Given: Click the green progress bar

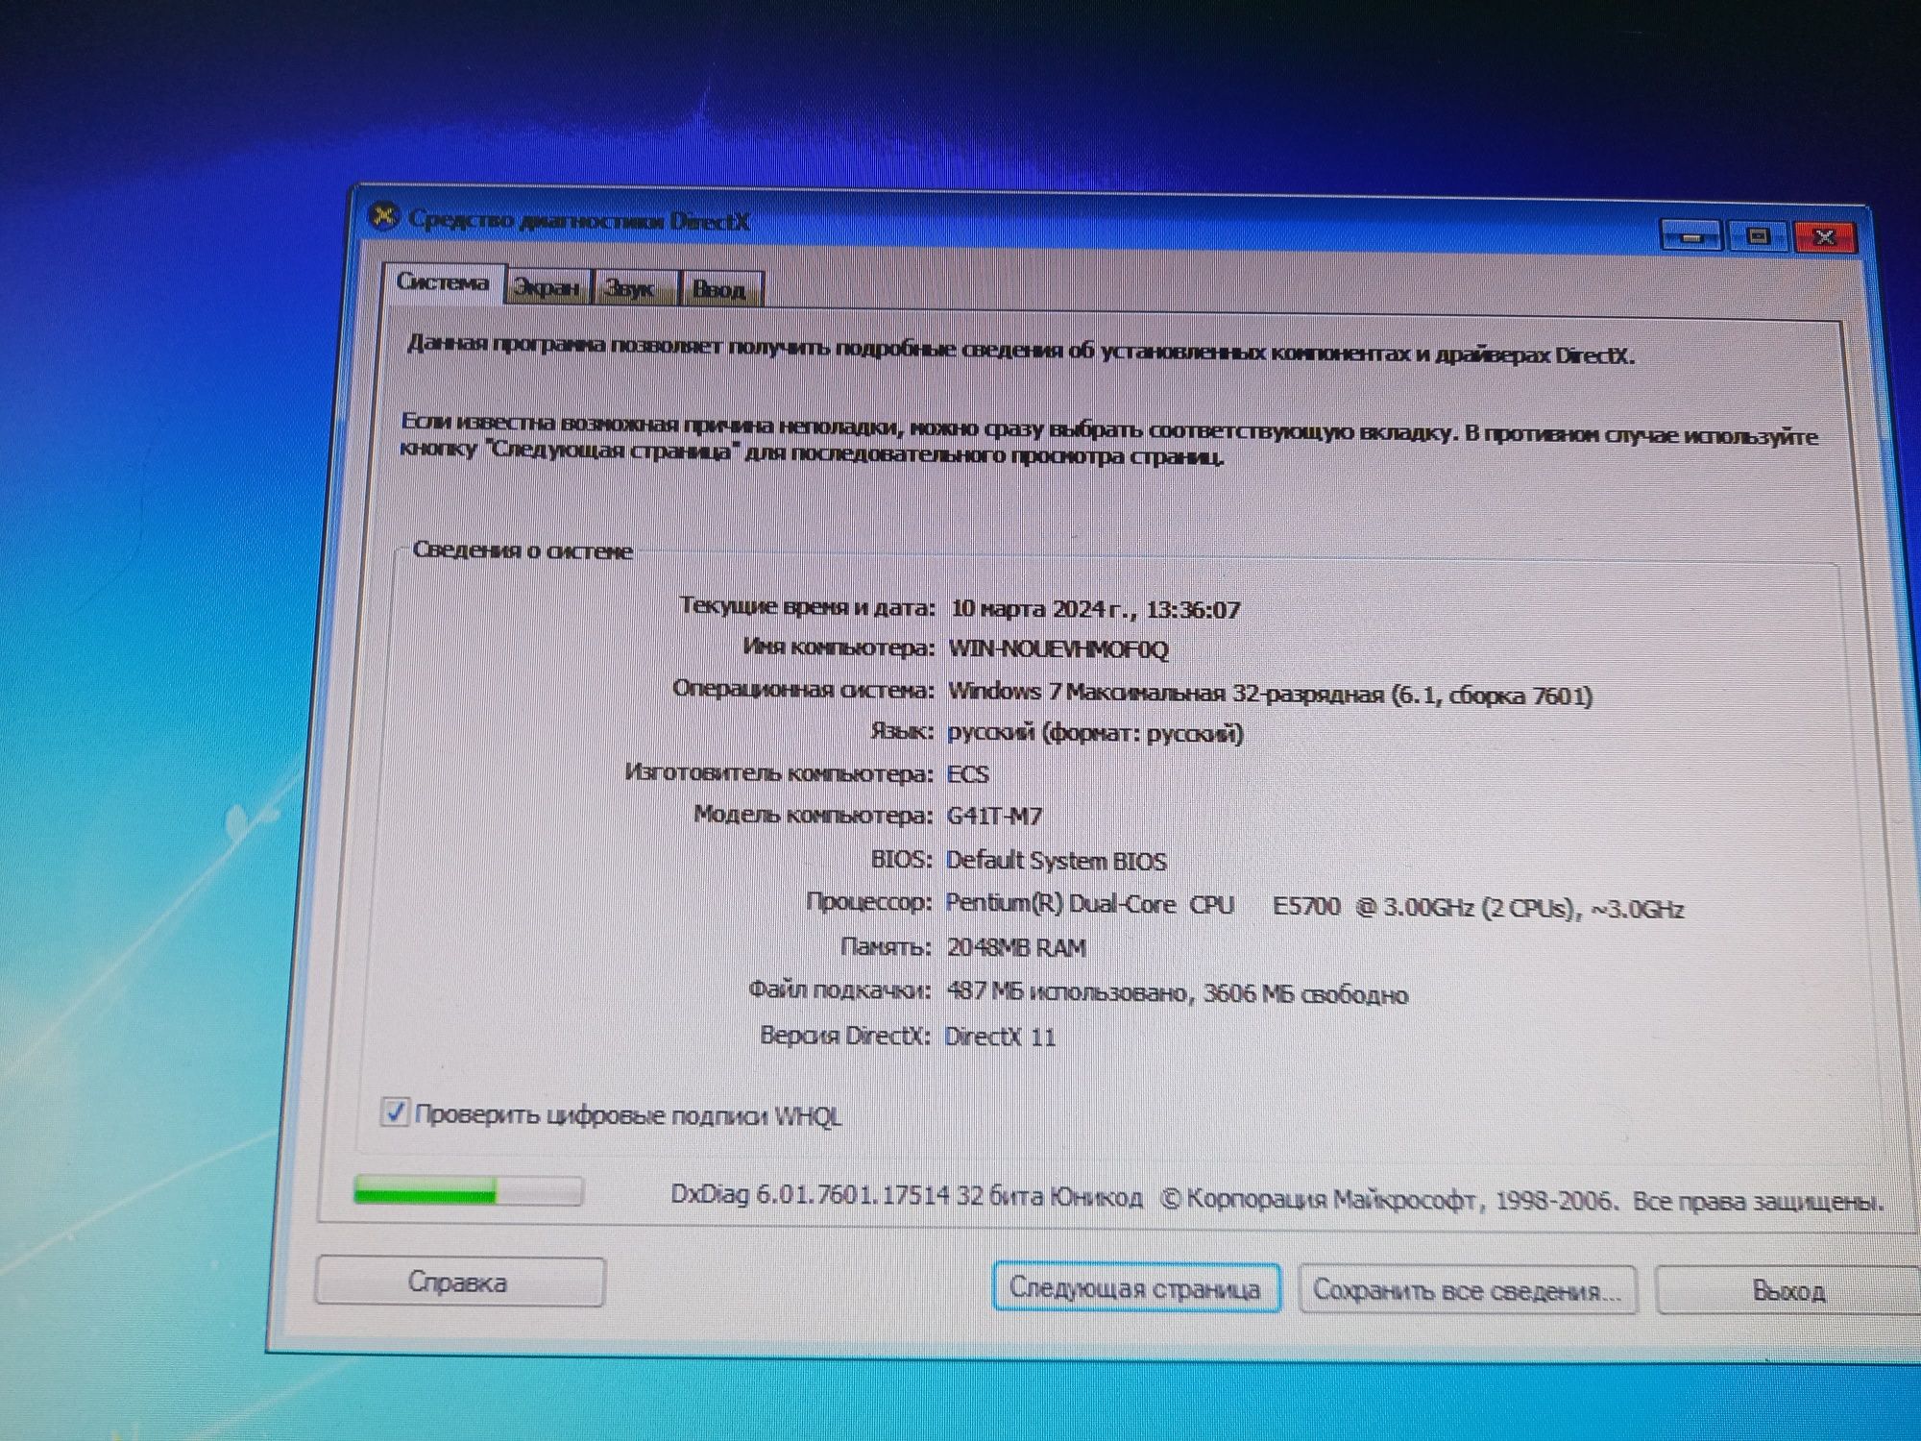Looking at the screenshot, I should coord(469,1191).
